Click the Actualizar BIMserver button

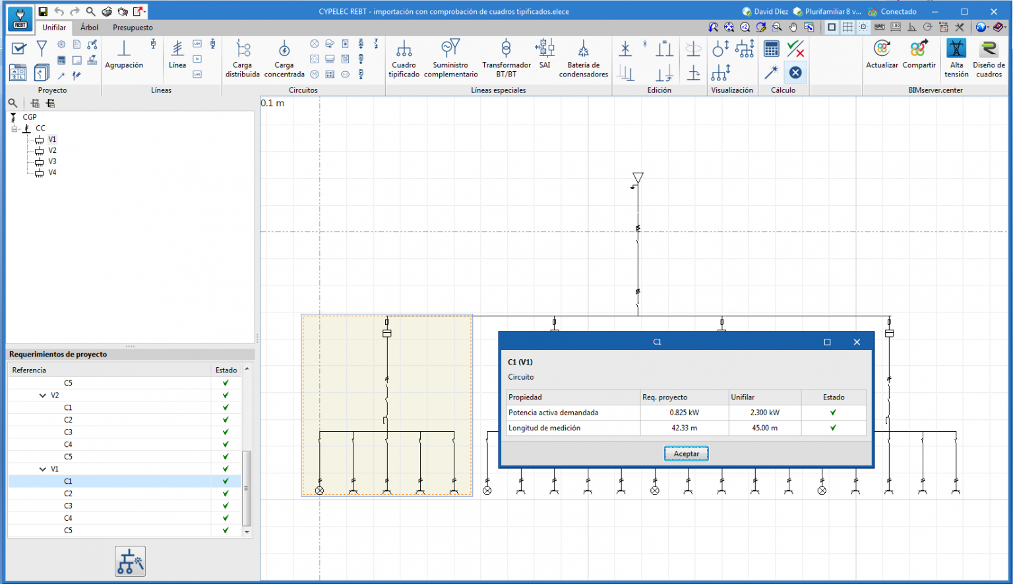tap(882, 54)
